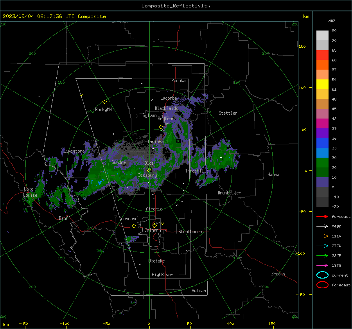Click the Didsbury label
This screenshot has width=352, height=329.
tap(147, 175)
